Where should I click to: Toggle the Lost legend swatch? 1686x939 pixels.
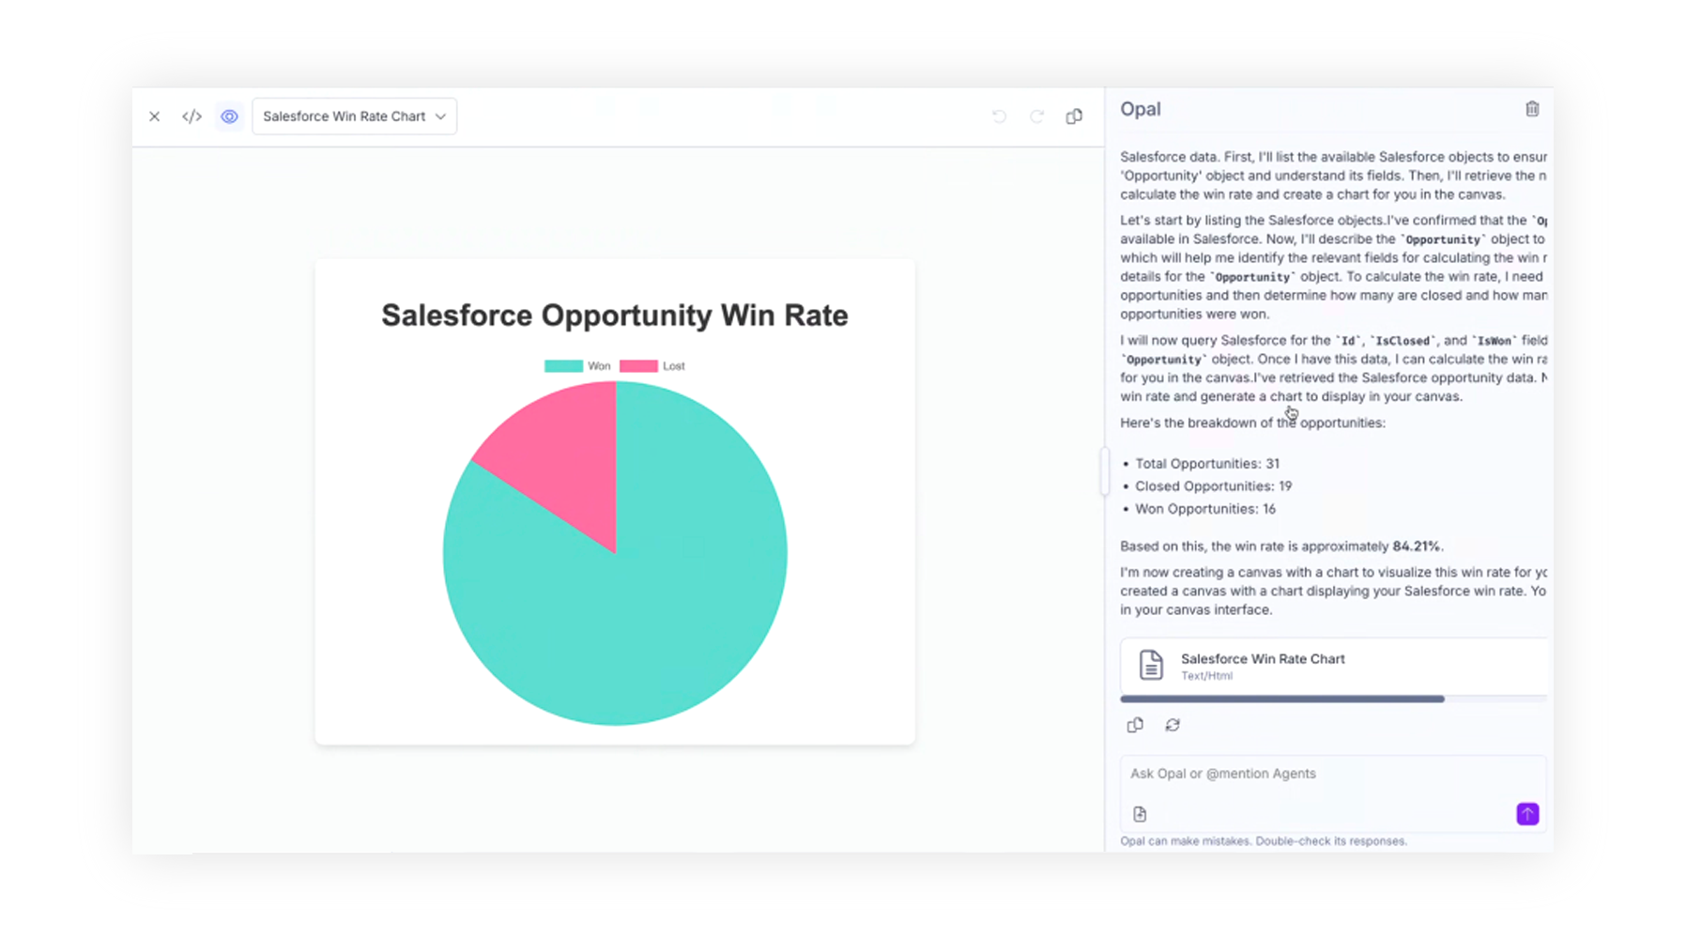(638, 366)
